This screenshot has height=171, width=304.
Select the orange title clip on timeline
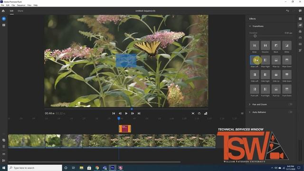click(x=125, y=129)
